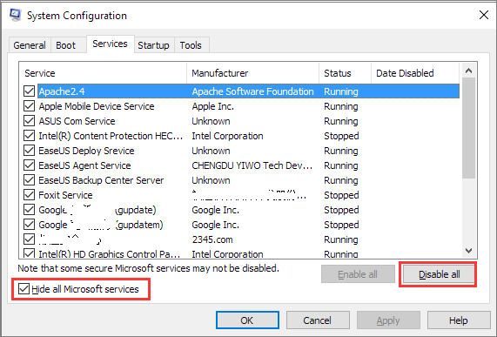Sort by the Date Disabled column header

415,73
